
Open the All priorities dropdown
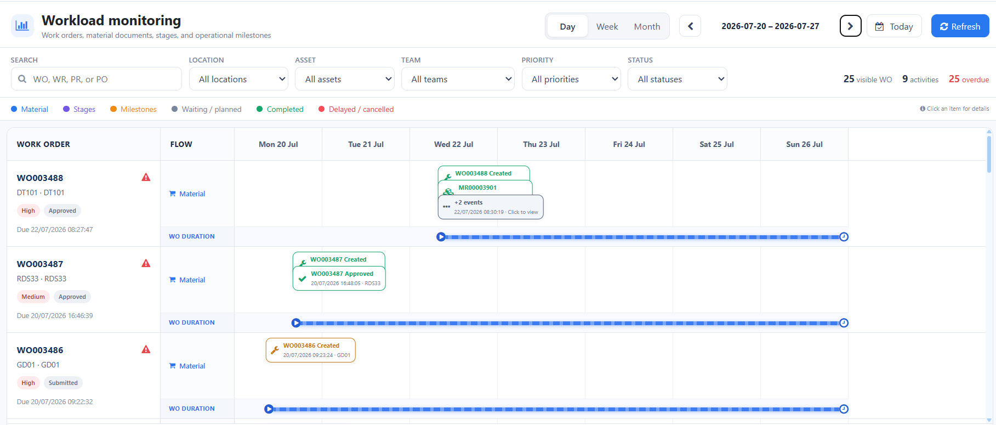[x=571, y=79]
